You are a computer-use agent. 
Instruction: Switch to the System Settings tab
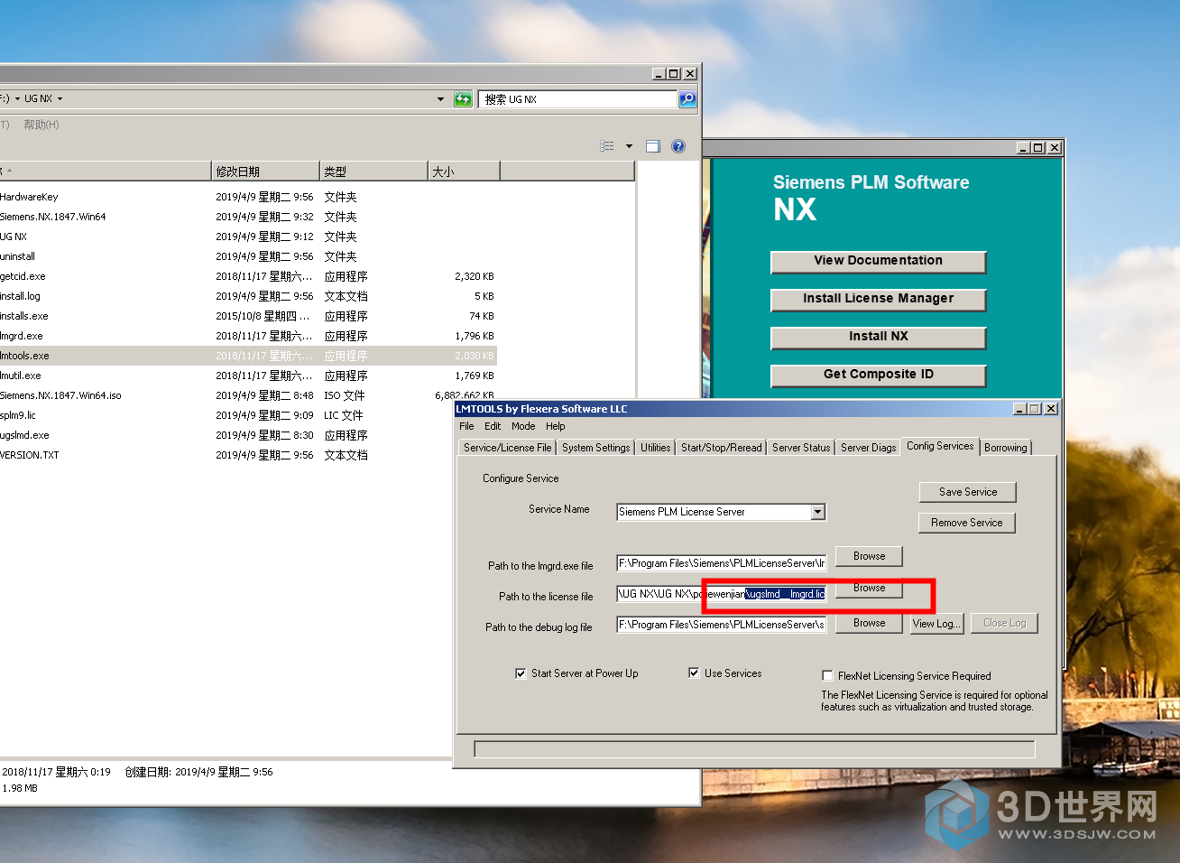pyautogui.click(x=595, y=448)
